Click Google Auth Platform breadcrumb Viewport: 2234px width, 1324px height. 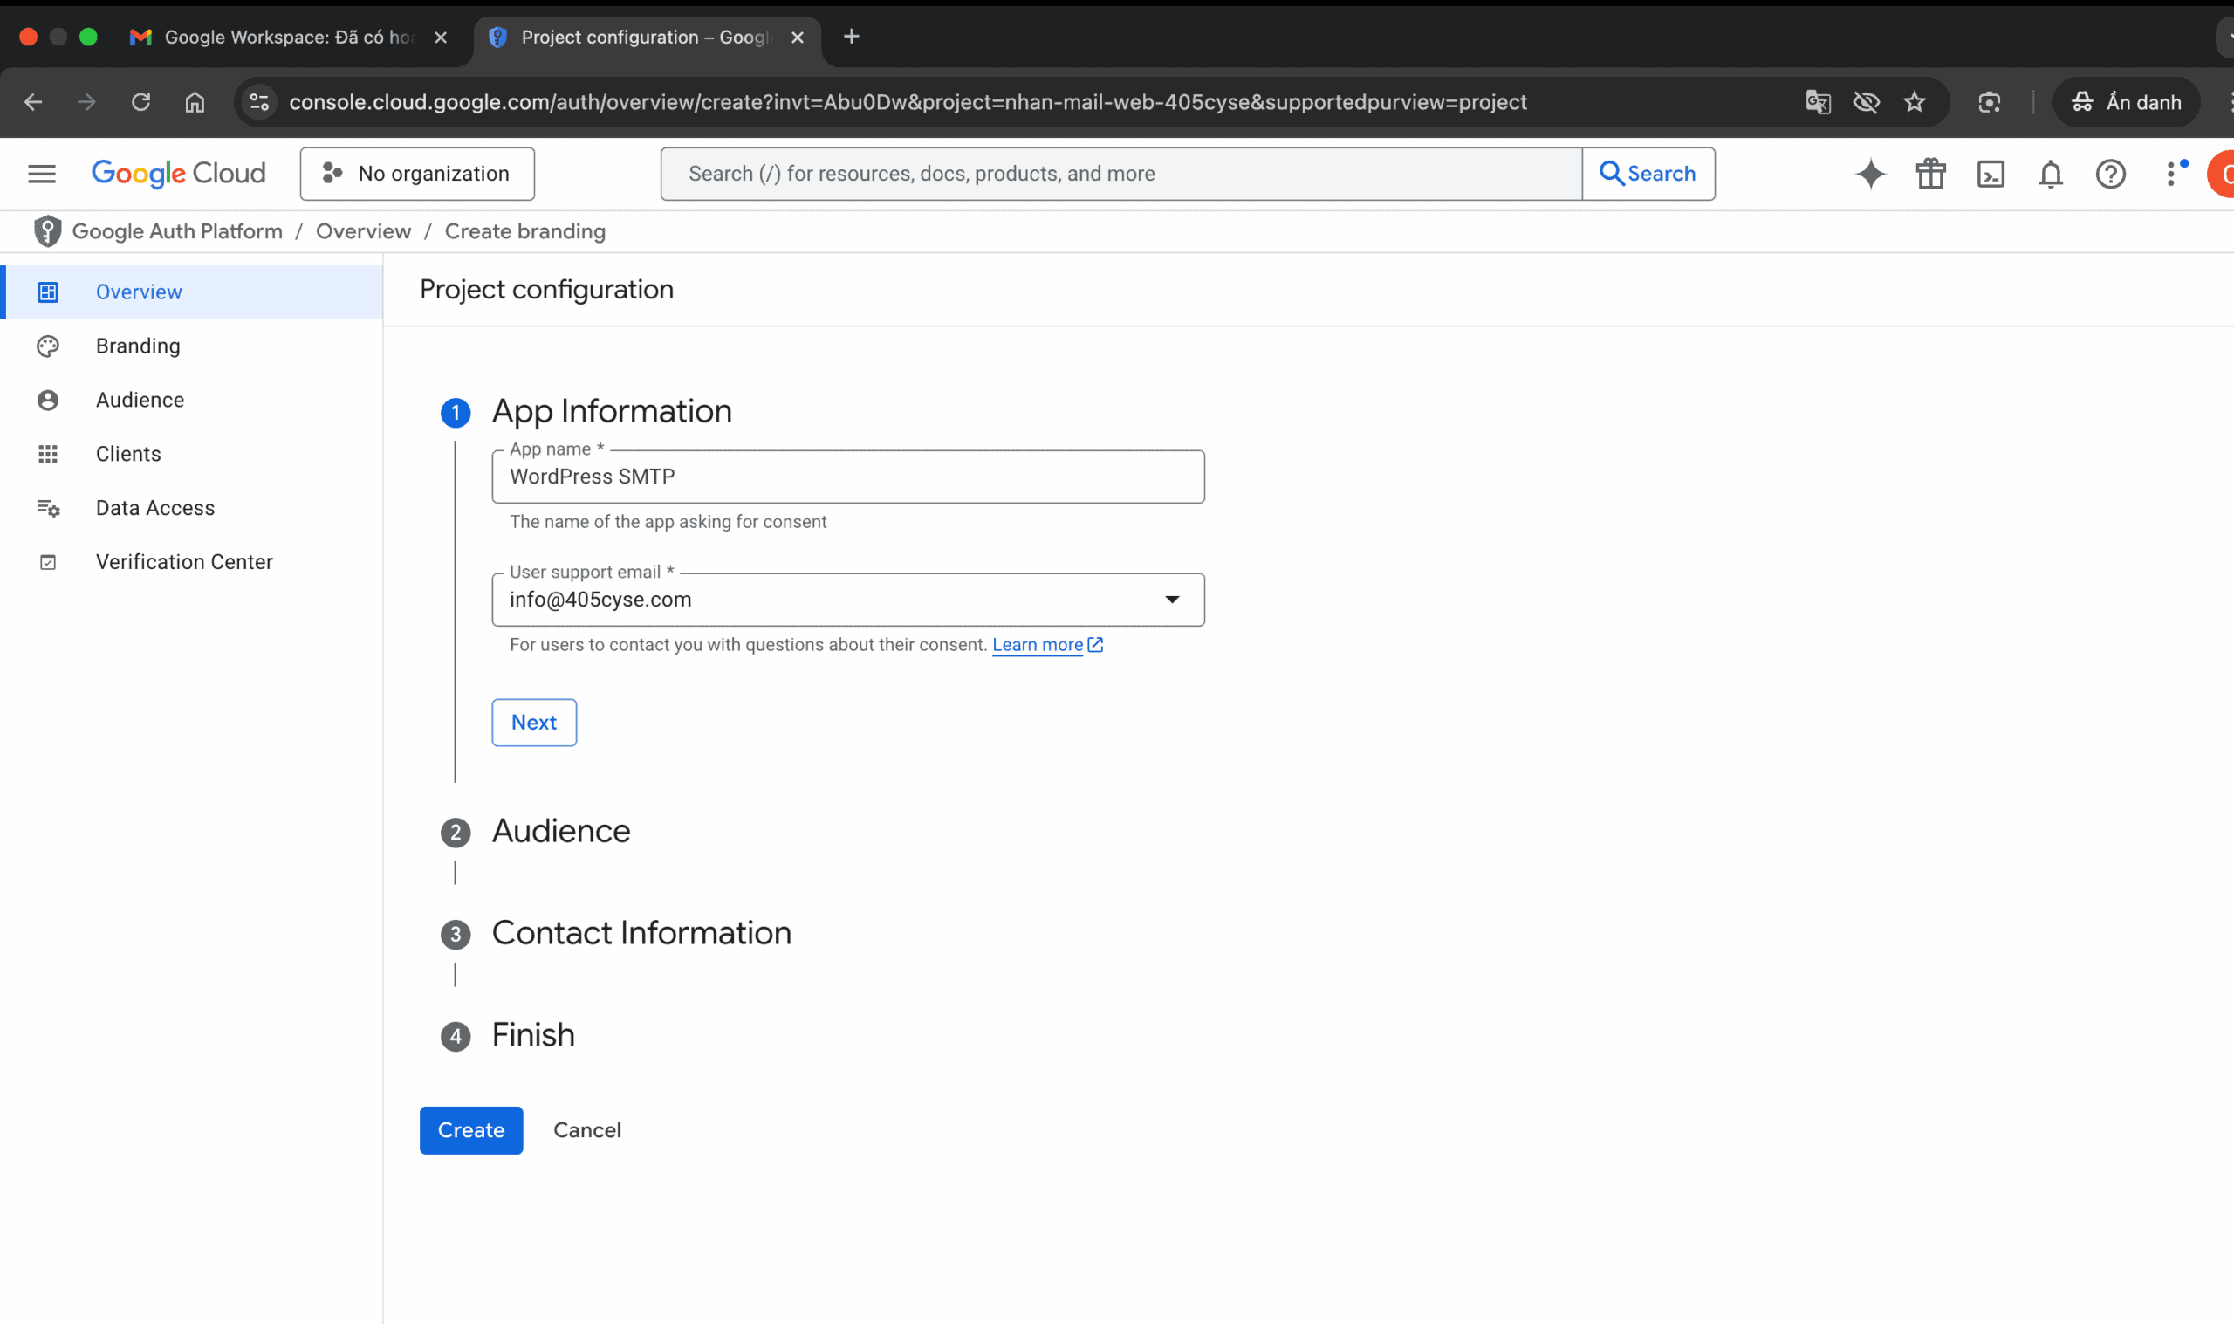click(176, 231)
